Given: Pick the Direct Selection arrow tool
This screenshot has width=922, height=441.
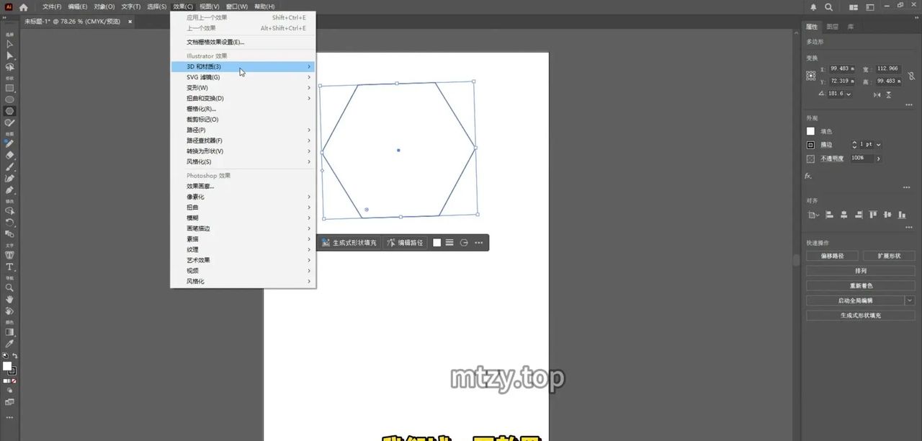Looking at the screenshot, I should 9,55.
